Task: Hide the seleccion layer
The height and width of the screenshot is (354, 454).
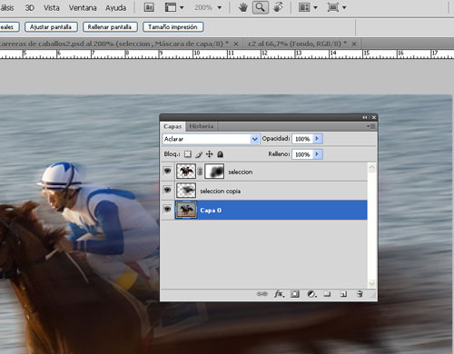Action: (x=167, y=172)
